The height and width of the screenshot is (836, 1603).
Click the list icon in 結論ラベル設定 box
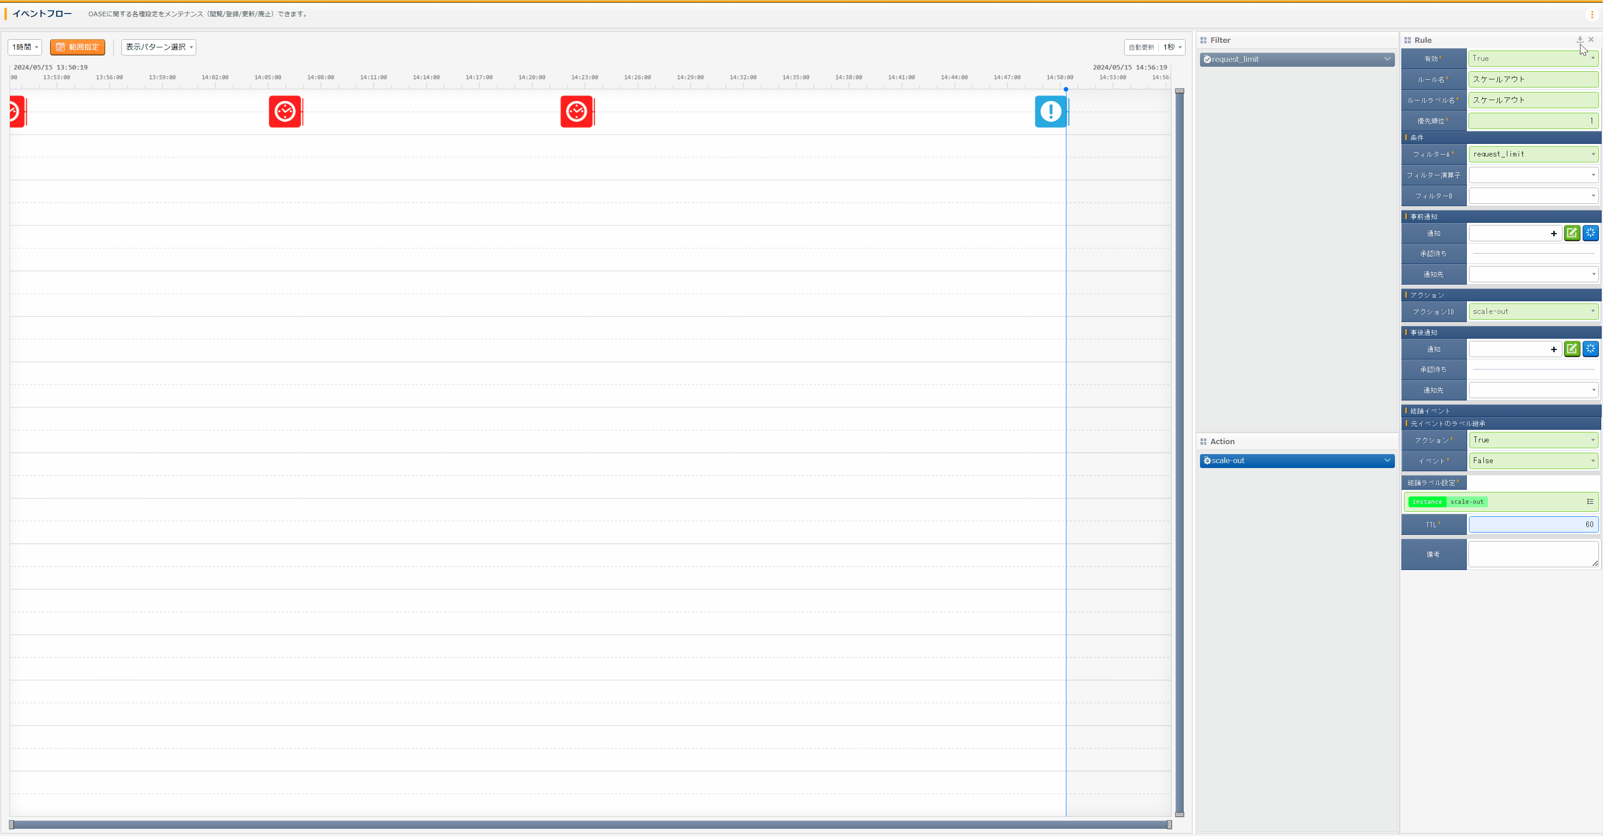pyautogui.click(x=1590, y=501)
